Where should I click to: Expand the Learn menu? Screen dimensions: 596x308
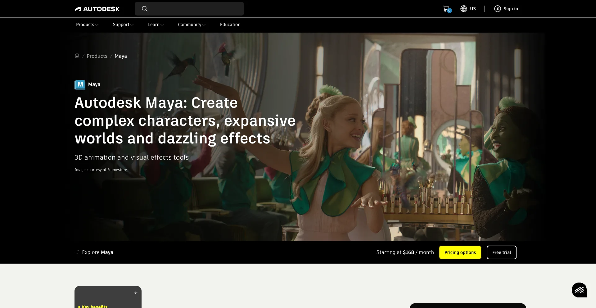pos(156,25)
